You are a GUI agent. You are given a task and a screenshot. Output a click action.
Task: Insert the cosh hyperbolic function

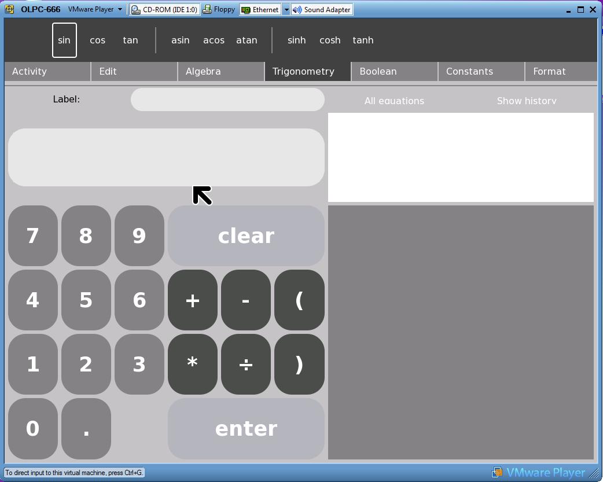tap(330, 41)
